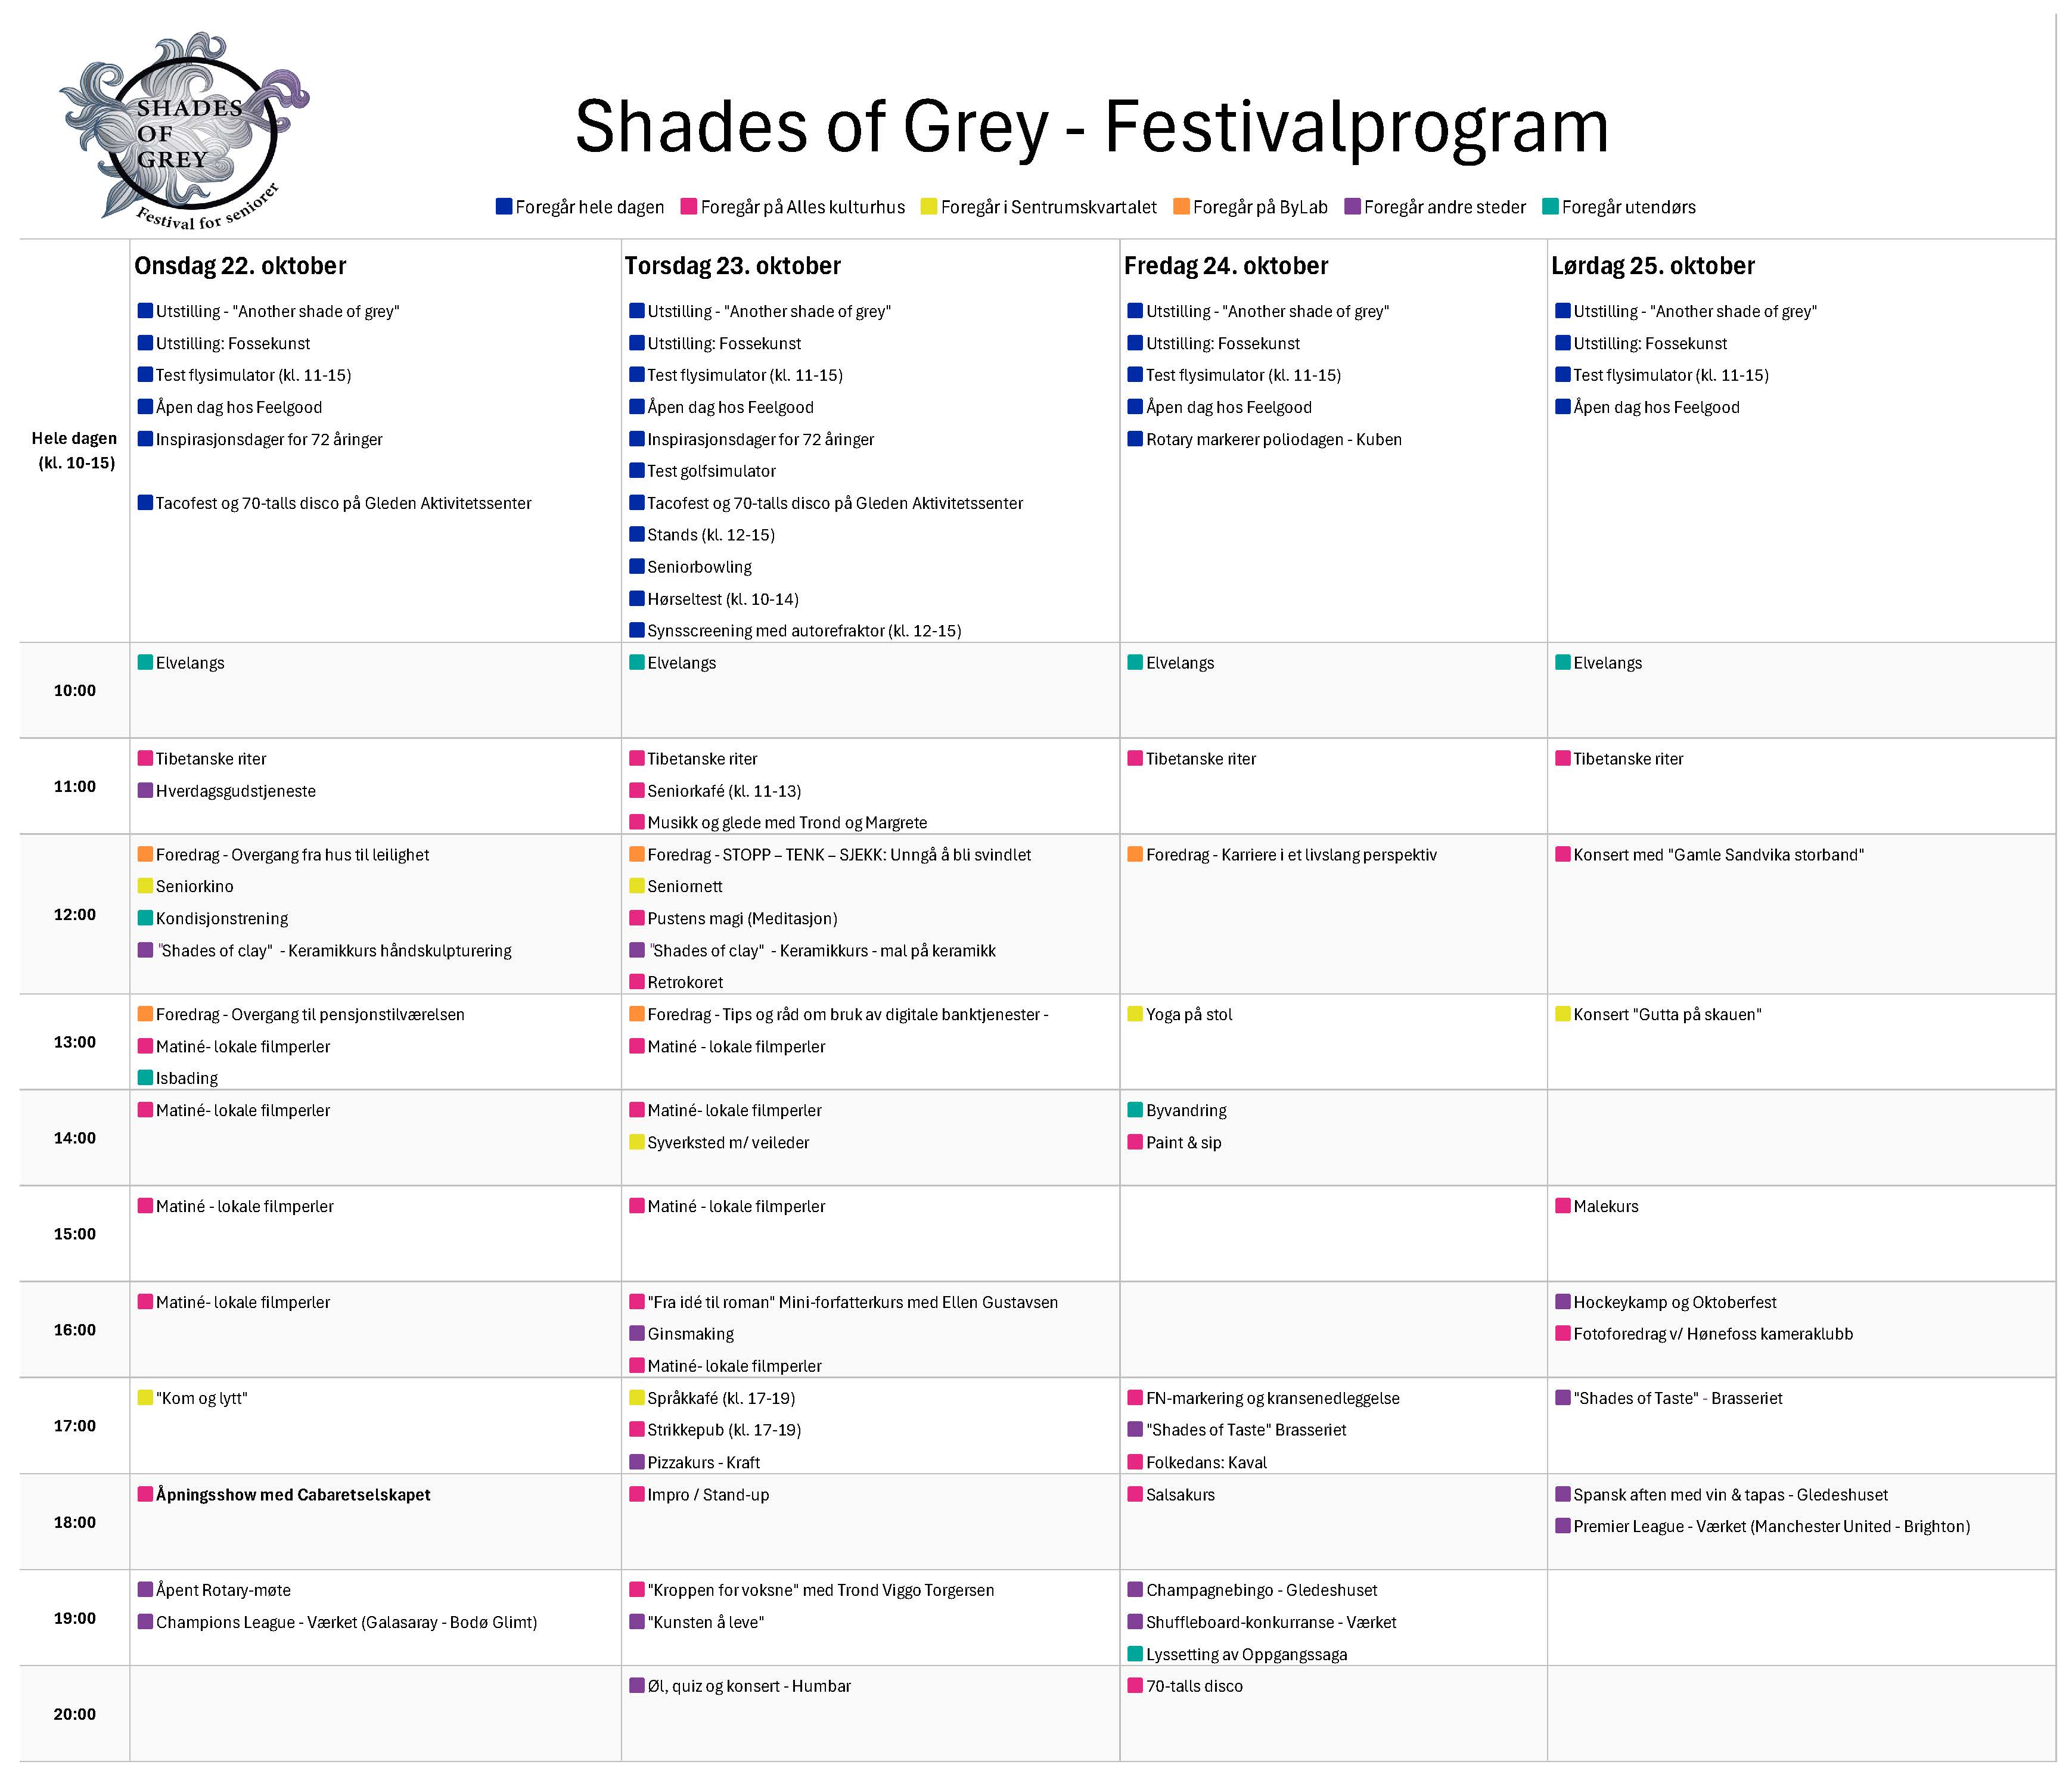
Task: Select the 'Onsdag 22. oktober' column header
Action: pos(240,265)
